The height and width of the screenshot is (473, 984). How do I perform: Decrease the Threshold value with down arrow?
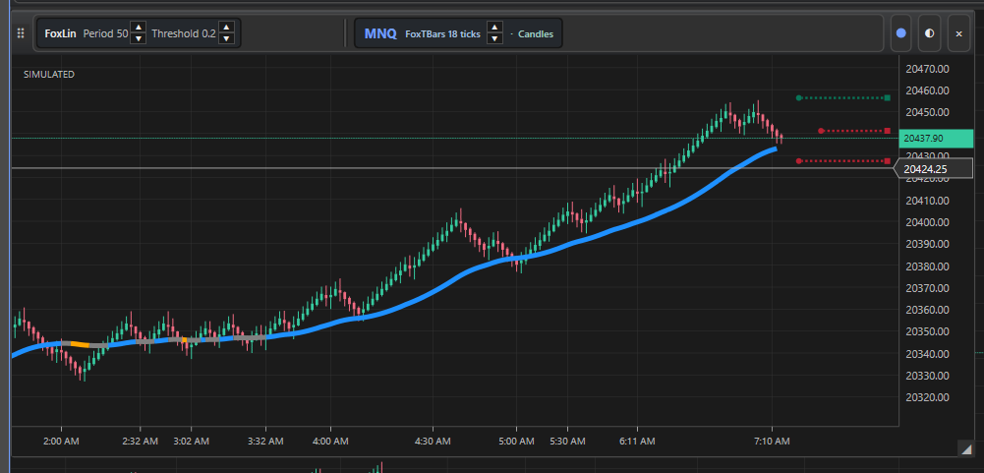pos(227,39)
